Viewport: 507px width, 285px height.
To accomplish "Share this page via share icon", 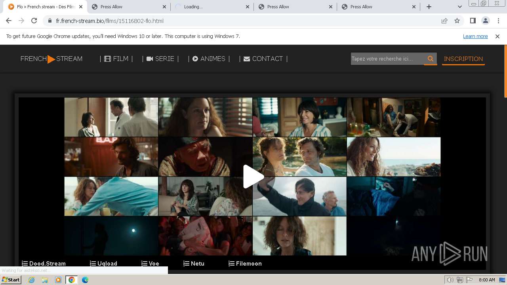I will pos(444,21).
